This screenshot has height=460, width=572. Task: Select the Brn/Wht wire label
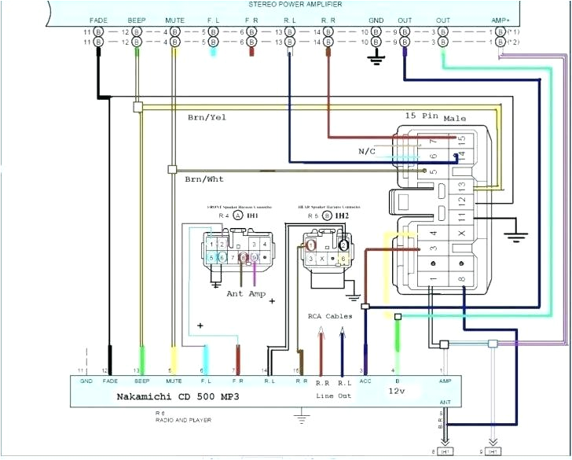(x=204, y=179)
